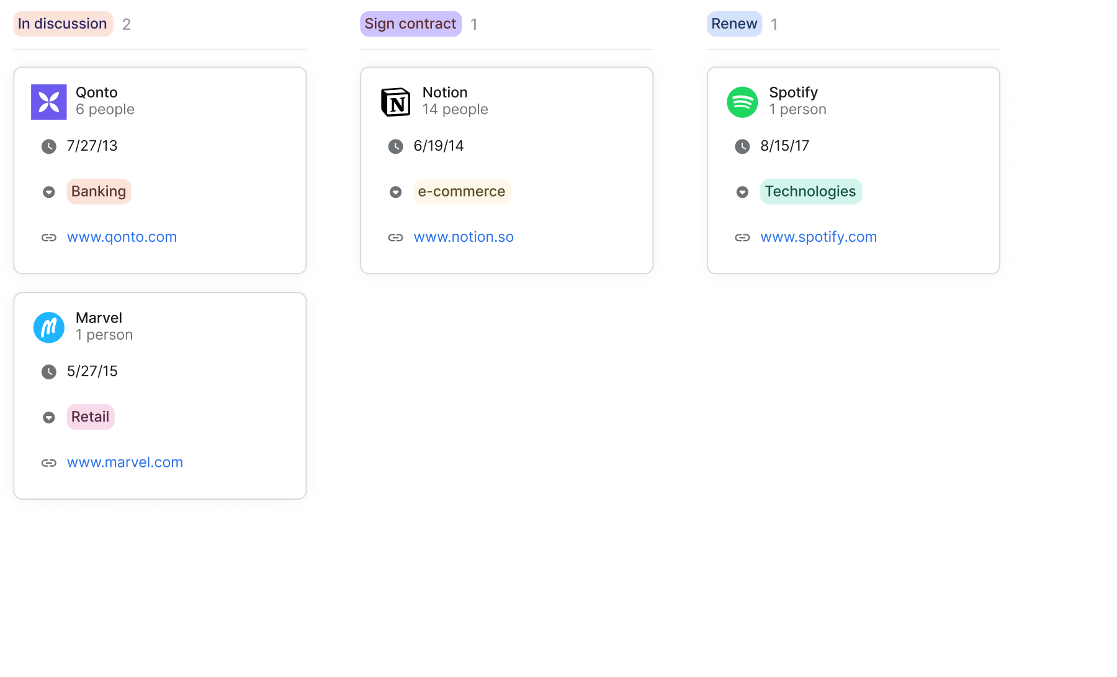Screen dimensions: 1117x677
Task: Open the www.marvel.com link
Action: pos(125,462)
